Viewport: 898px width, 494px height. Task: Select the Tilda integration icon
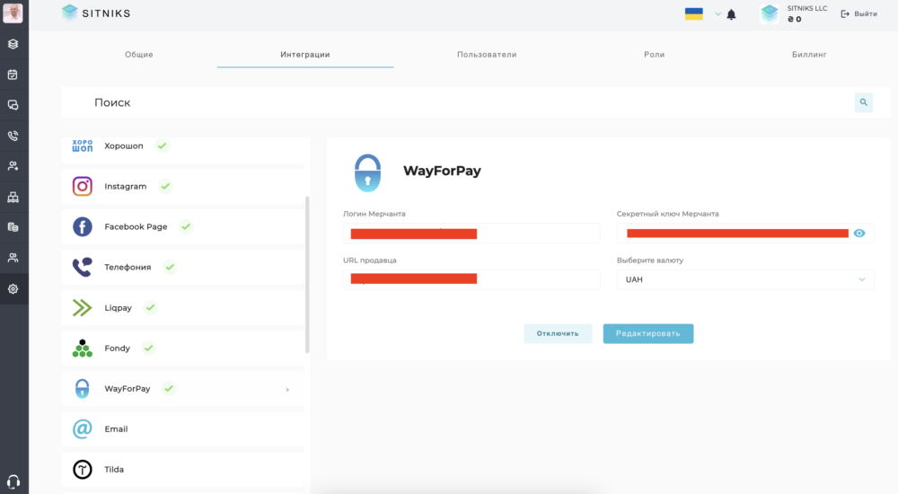(83, 470)
